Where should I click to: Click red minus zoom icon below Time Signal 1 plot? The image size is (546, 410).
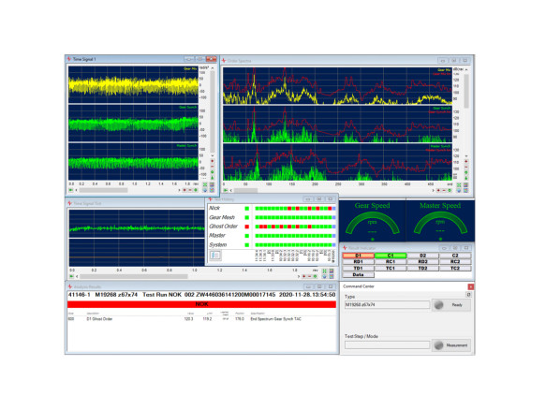point(190,190)
